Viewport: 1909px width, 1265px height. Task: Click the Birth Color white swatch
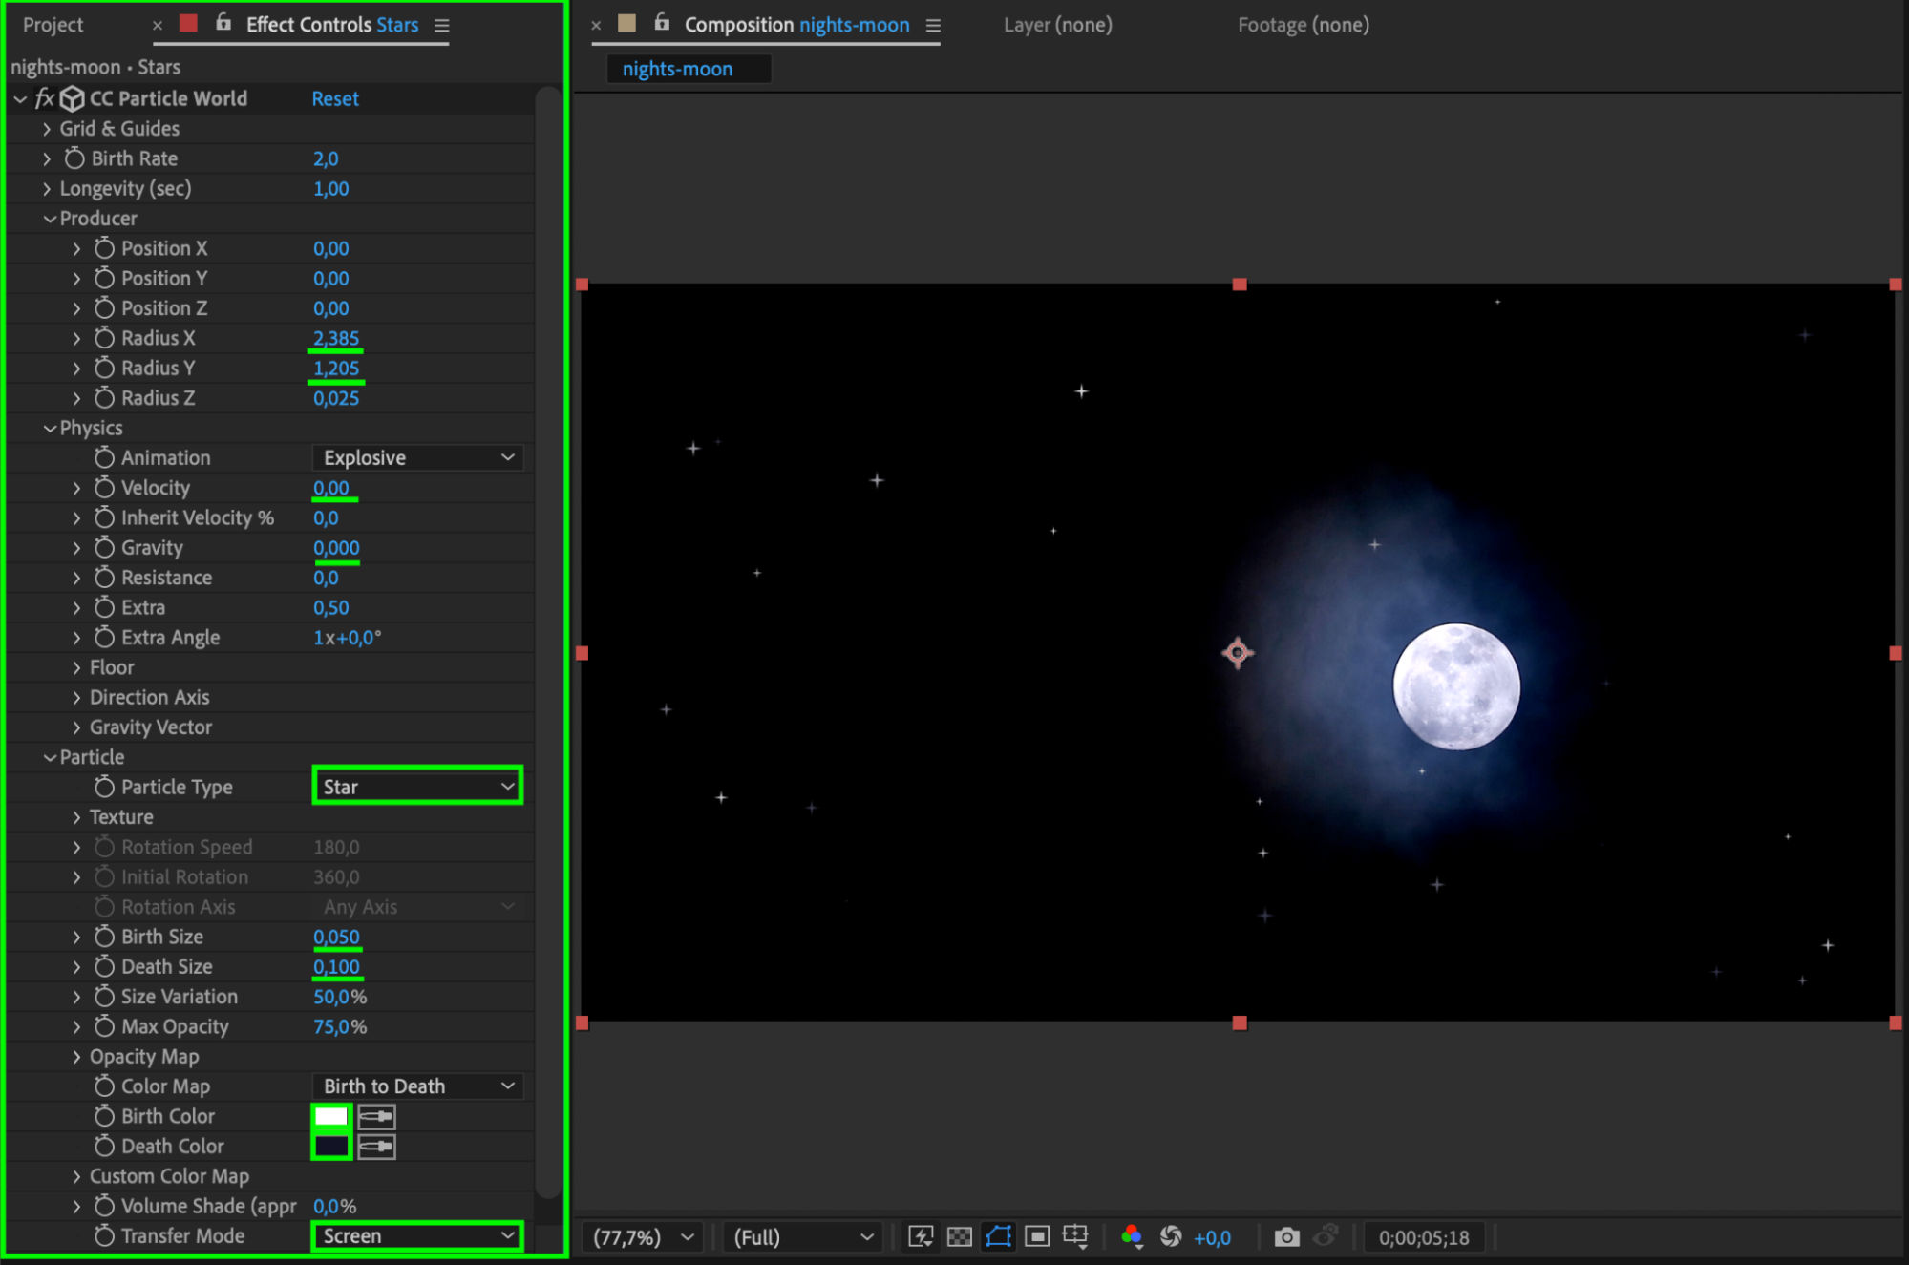click(x=331, y=1116)
